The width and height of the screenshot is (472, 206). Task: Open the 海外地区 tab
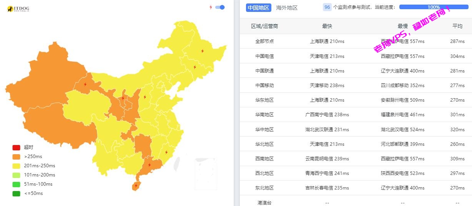[287, 8]
